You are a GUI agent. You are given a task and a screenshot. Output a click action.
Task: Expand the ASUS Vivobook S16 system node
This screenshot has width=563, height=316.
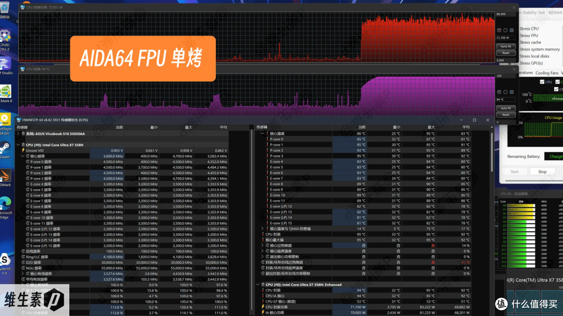click(x=18, y=133)
